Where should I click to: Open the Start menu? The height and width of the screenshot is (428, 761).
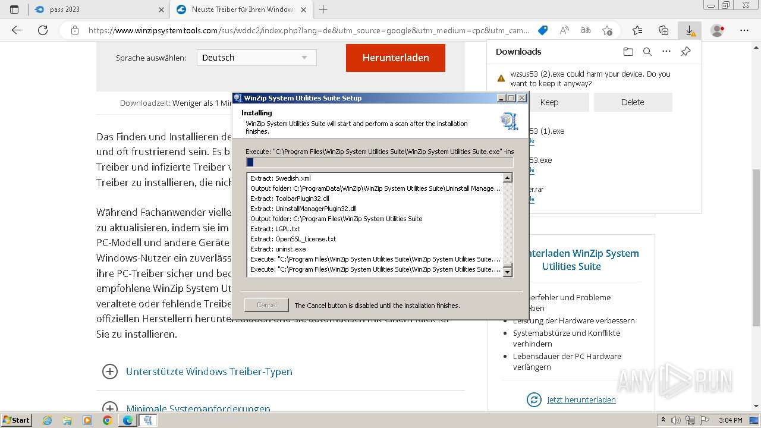pos(17,420)
